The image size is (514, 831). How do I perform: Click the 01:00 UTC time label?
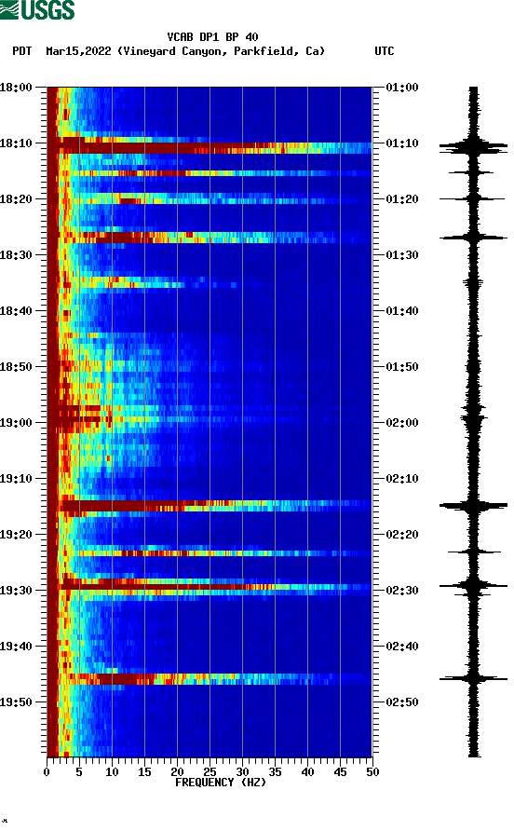pos(402,88)
